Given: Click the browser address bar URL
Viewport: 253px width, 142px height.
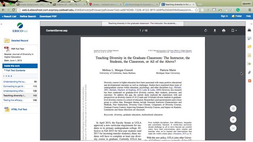Looking at the screenshot, I should 107,10.
